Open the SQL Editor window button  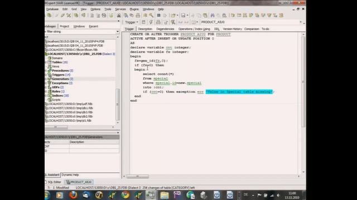tap(53, 182)
